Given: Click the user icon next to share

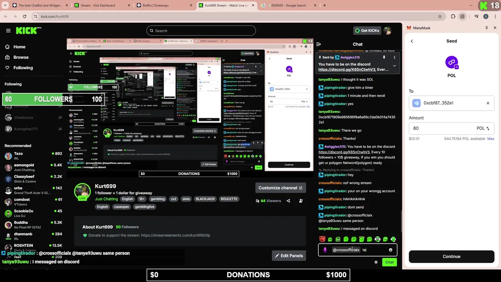Looking at the screenshot, I should pos(301,201).
